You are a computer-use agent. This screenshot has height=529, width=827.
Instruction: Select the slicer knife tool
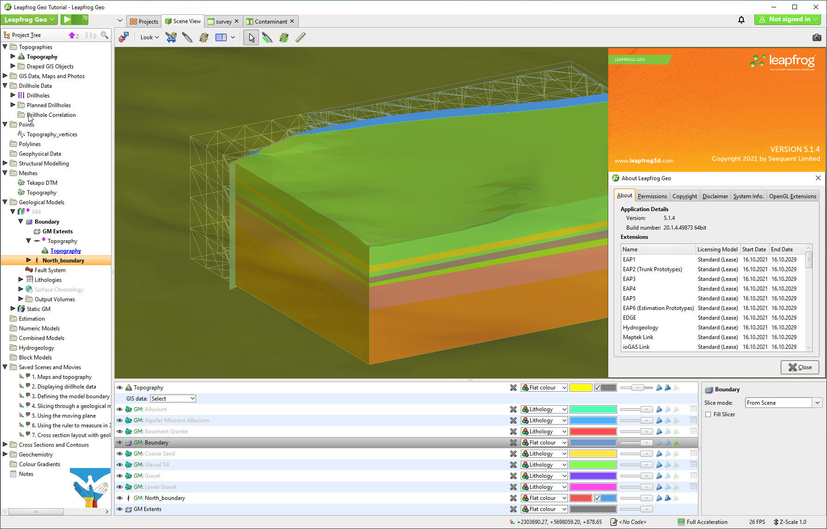pos(187,37)
